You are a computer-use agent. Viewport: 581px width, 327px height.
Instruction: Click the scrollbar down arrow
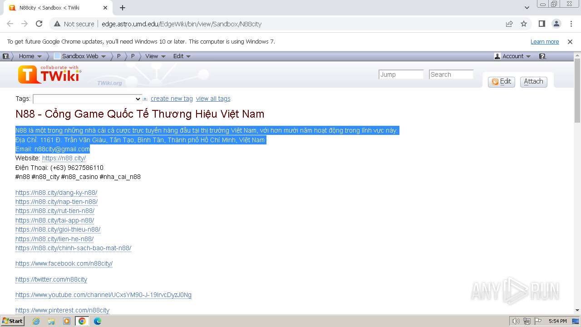577,310
